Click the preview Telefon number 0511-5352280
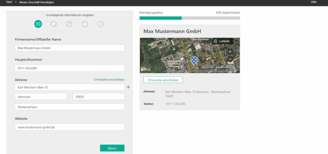 (176, 104)
